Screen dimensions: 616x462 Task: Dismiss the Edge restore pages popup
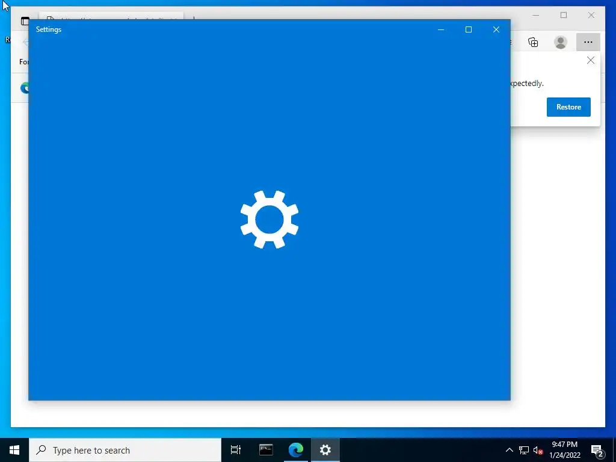point(591,60)
